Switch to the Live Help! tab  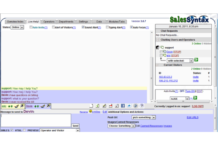pyautogui.click(x=33, y=22)
